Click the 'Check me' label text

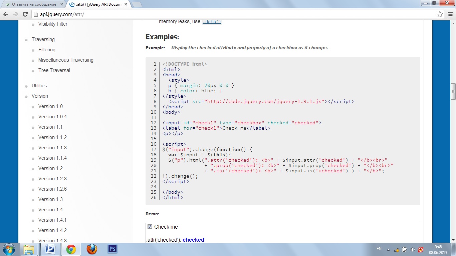166,227
